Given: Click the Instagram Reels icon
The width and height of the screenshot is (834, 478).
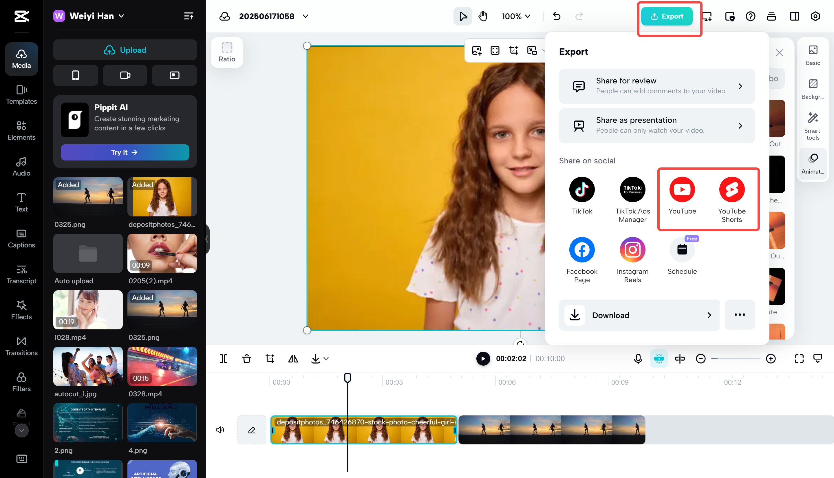Looking at the screenshot, I should [632, 250].
